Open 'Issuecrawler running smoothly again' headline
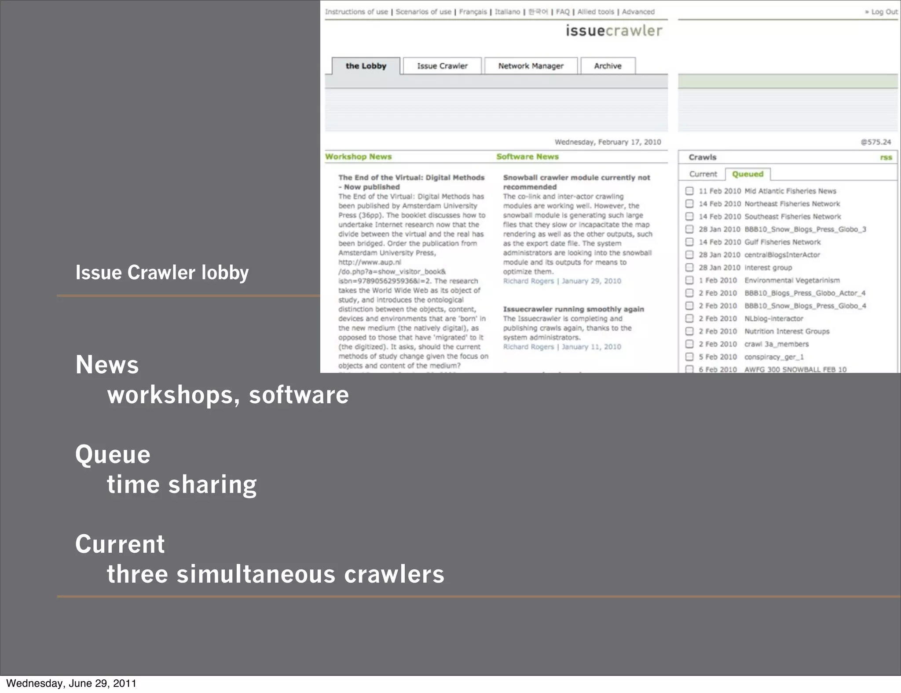Image resolution: width=901 pixels, height=693 pixels. [573, 309]
